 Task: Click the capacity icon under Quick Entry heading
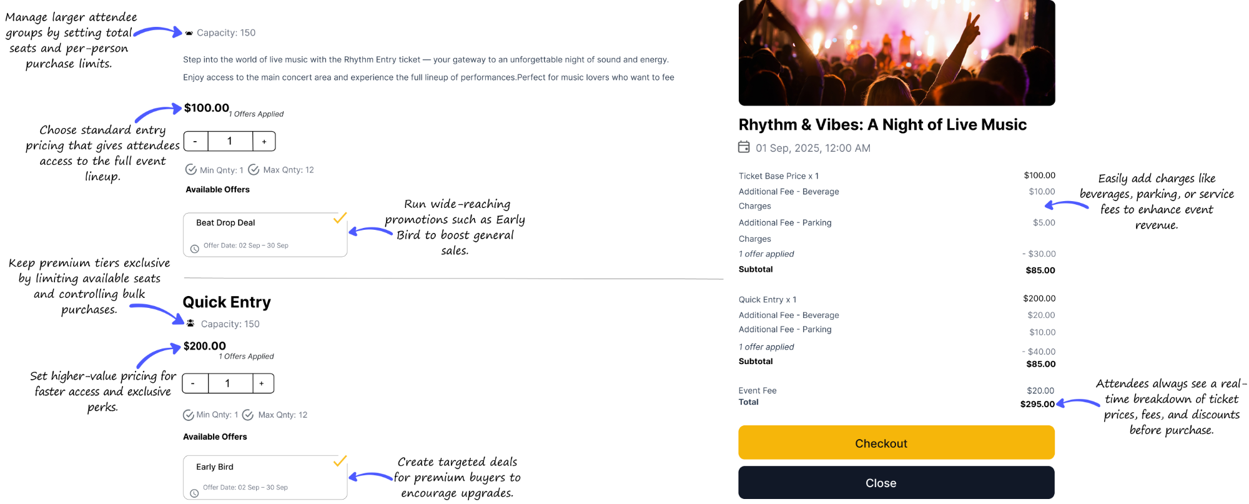190,324
